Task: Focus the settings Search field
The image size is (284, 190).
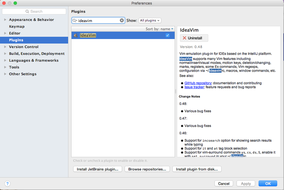Action: (34, 11)
